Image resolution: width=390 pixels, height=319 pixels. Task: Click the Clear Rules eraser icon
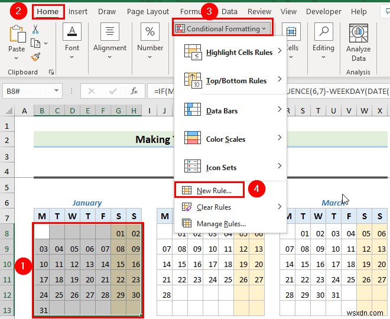pos(187,207)
